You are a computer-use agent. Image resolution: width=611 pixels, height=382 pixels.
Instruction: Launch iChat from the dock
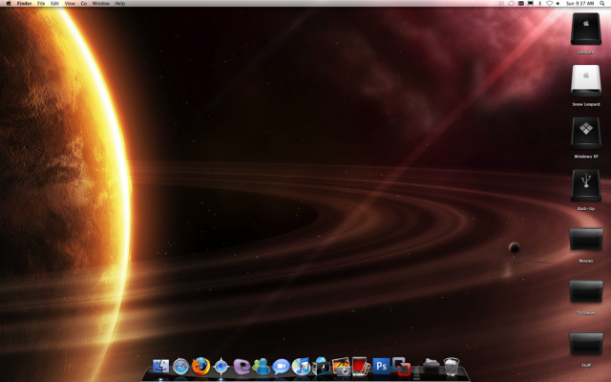pyautogui.click(x=281, y=367)
